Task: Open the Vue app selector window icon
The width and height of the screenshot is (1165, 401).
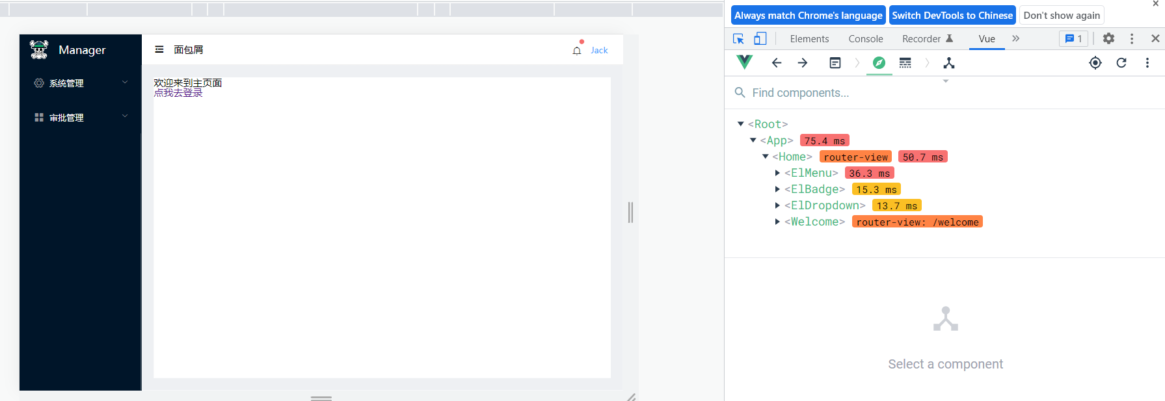Action: pos(835,63)
